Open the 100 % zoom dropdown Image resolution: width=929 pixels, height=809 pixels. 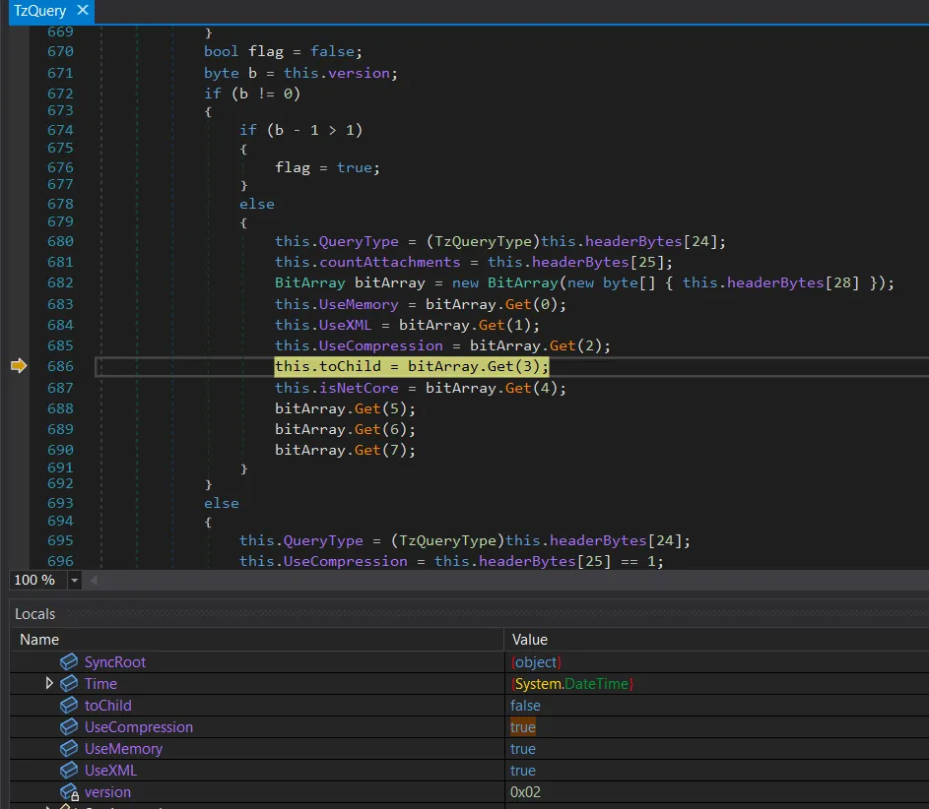(74, 581)
